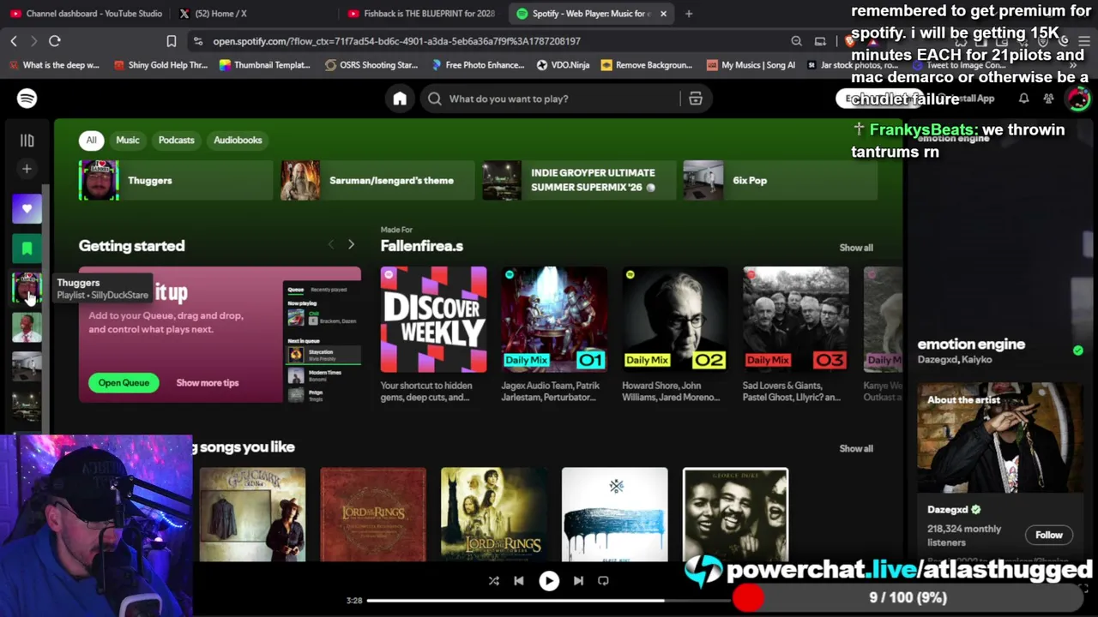The width and height of the screenshot is (1098, 617).
Task: Open the notifications bell icon
Action: [x=1023, y=99]
